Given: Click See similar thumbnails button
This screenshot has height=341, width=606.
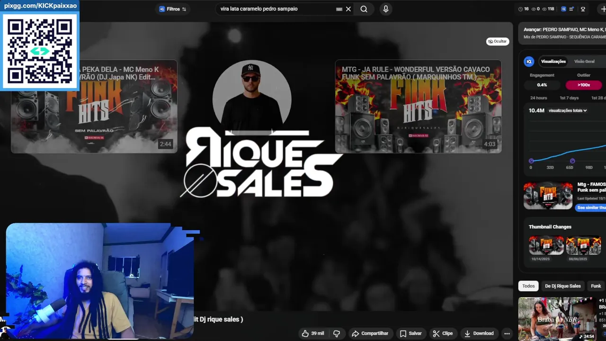Looking at the screenshot, I should [x=591, y=207].
